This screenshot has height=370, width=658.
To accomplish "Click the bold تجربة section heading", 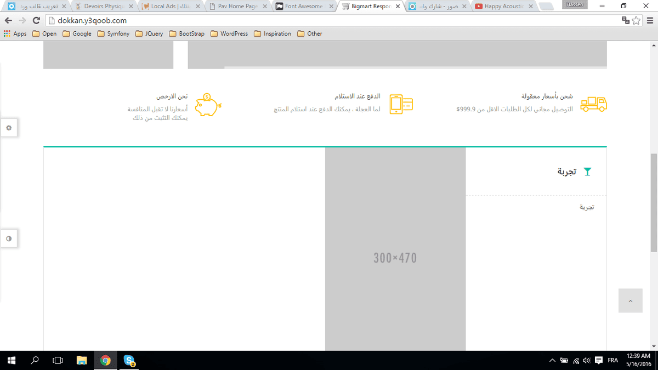I will click(x=567, y=172).
